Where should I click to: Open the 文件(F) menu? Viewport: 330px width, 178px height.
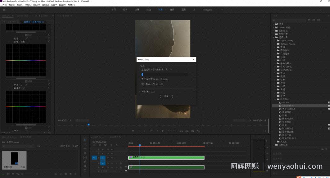[x=4, y=5]
